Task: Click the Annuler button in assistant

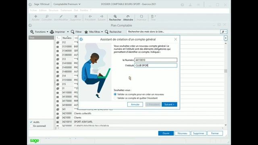Action: (135, 104)
